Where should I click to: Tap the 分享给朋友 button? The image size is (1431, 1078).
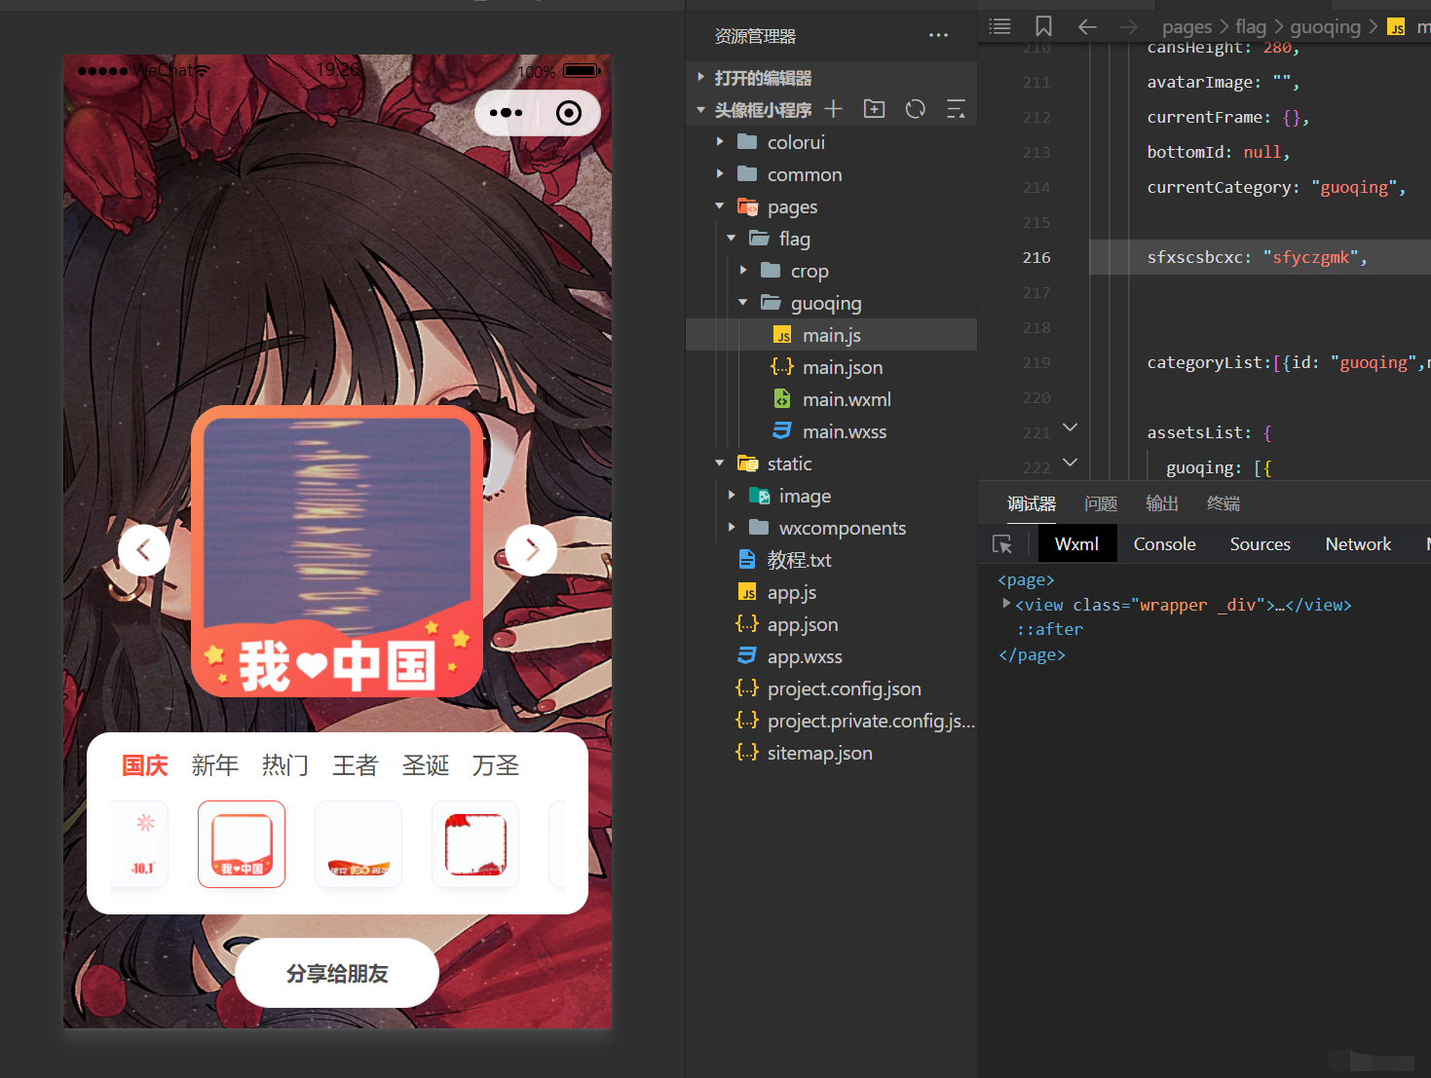(337, 973)
